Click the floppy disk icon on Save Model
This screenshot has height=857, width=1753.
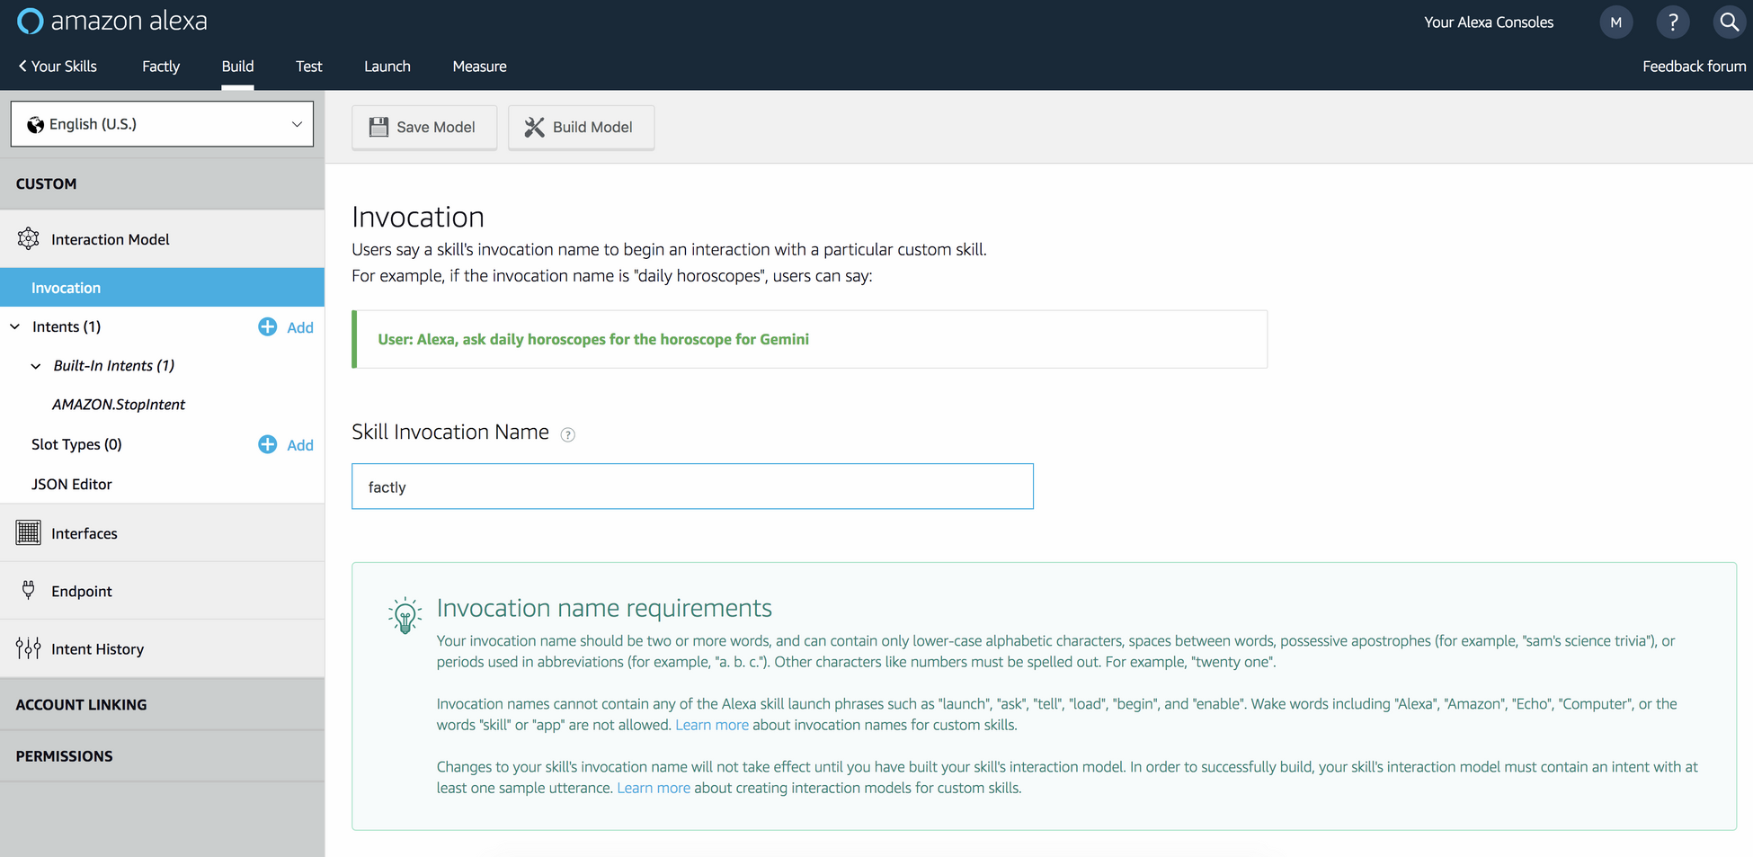point(378,127)
